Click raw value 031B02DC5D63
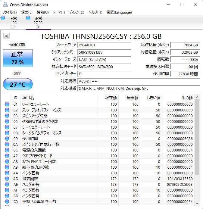 [180, 185]
